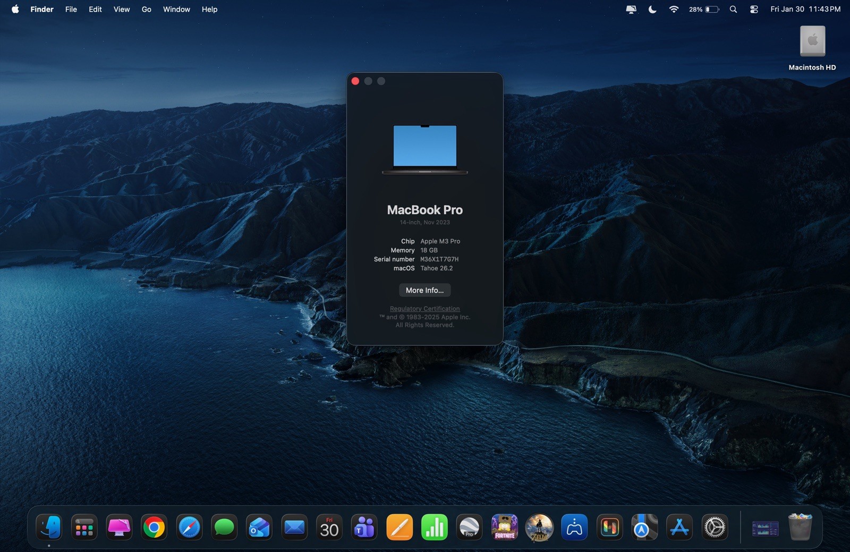Toggle Focus mode moon icon
850x552 pixels.
(x=652, y=9)
